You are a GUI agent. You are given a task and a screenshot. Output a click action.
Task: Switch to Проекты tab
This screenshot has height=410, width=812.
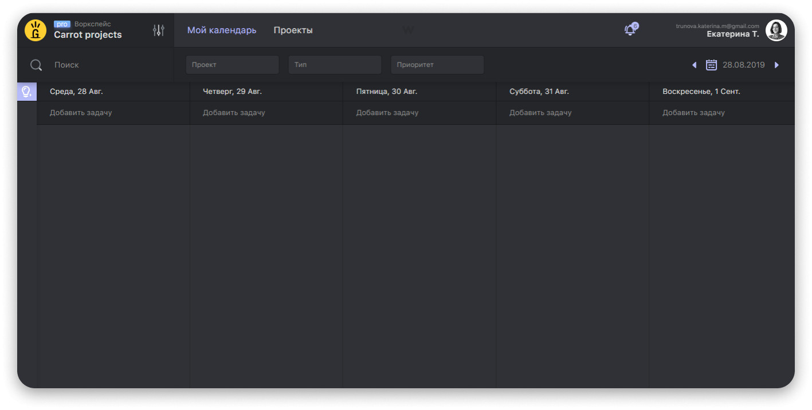pyautogui.click(x=293, y=30)
